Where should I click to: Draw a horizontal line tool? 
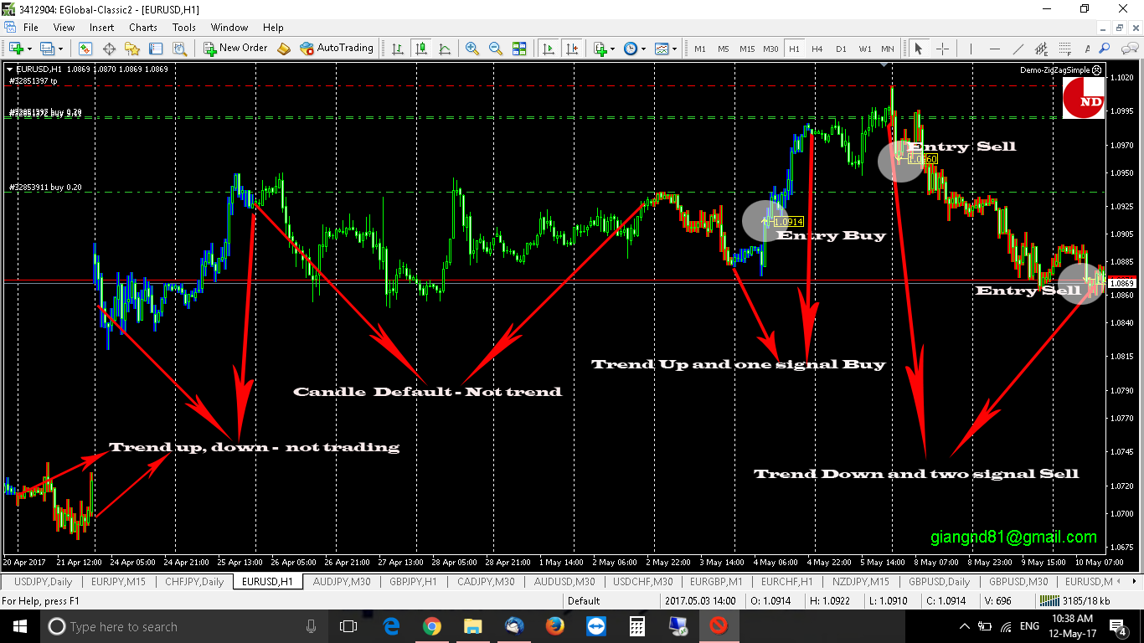995,49
